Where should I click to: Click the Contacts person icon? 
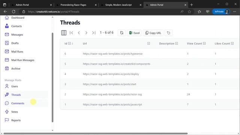point(7,26)
